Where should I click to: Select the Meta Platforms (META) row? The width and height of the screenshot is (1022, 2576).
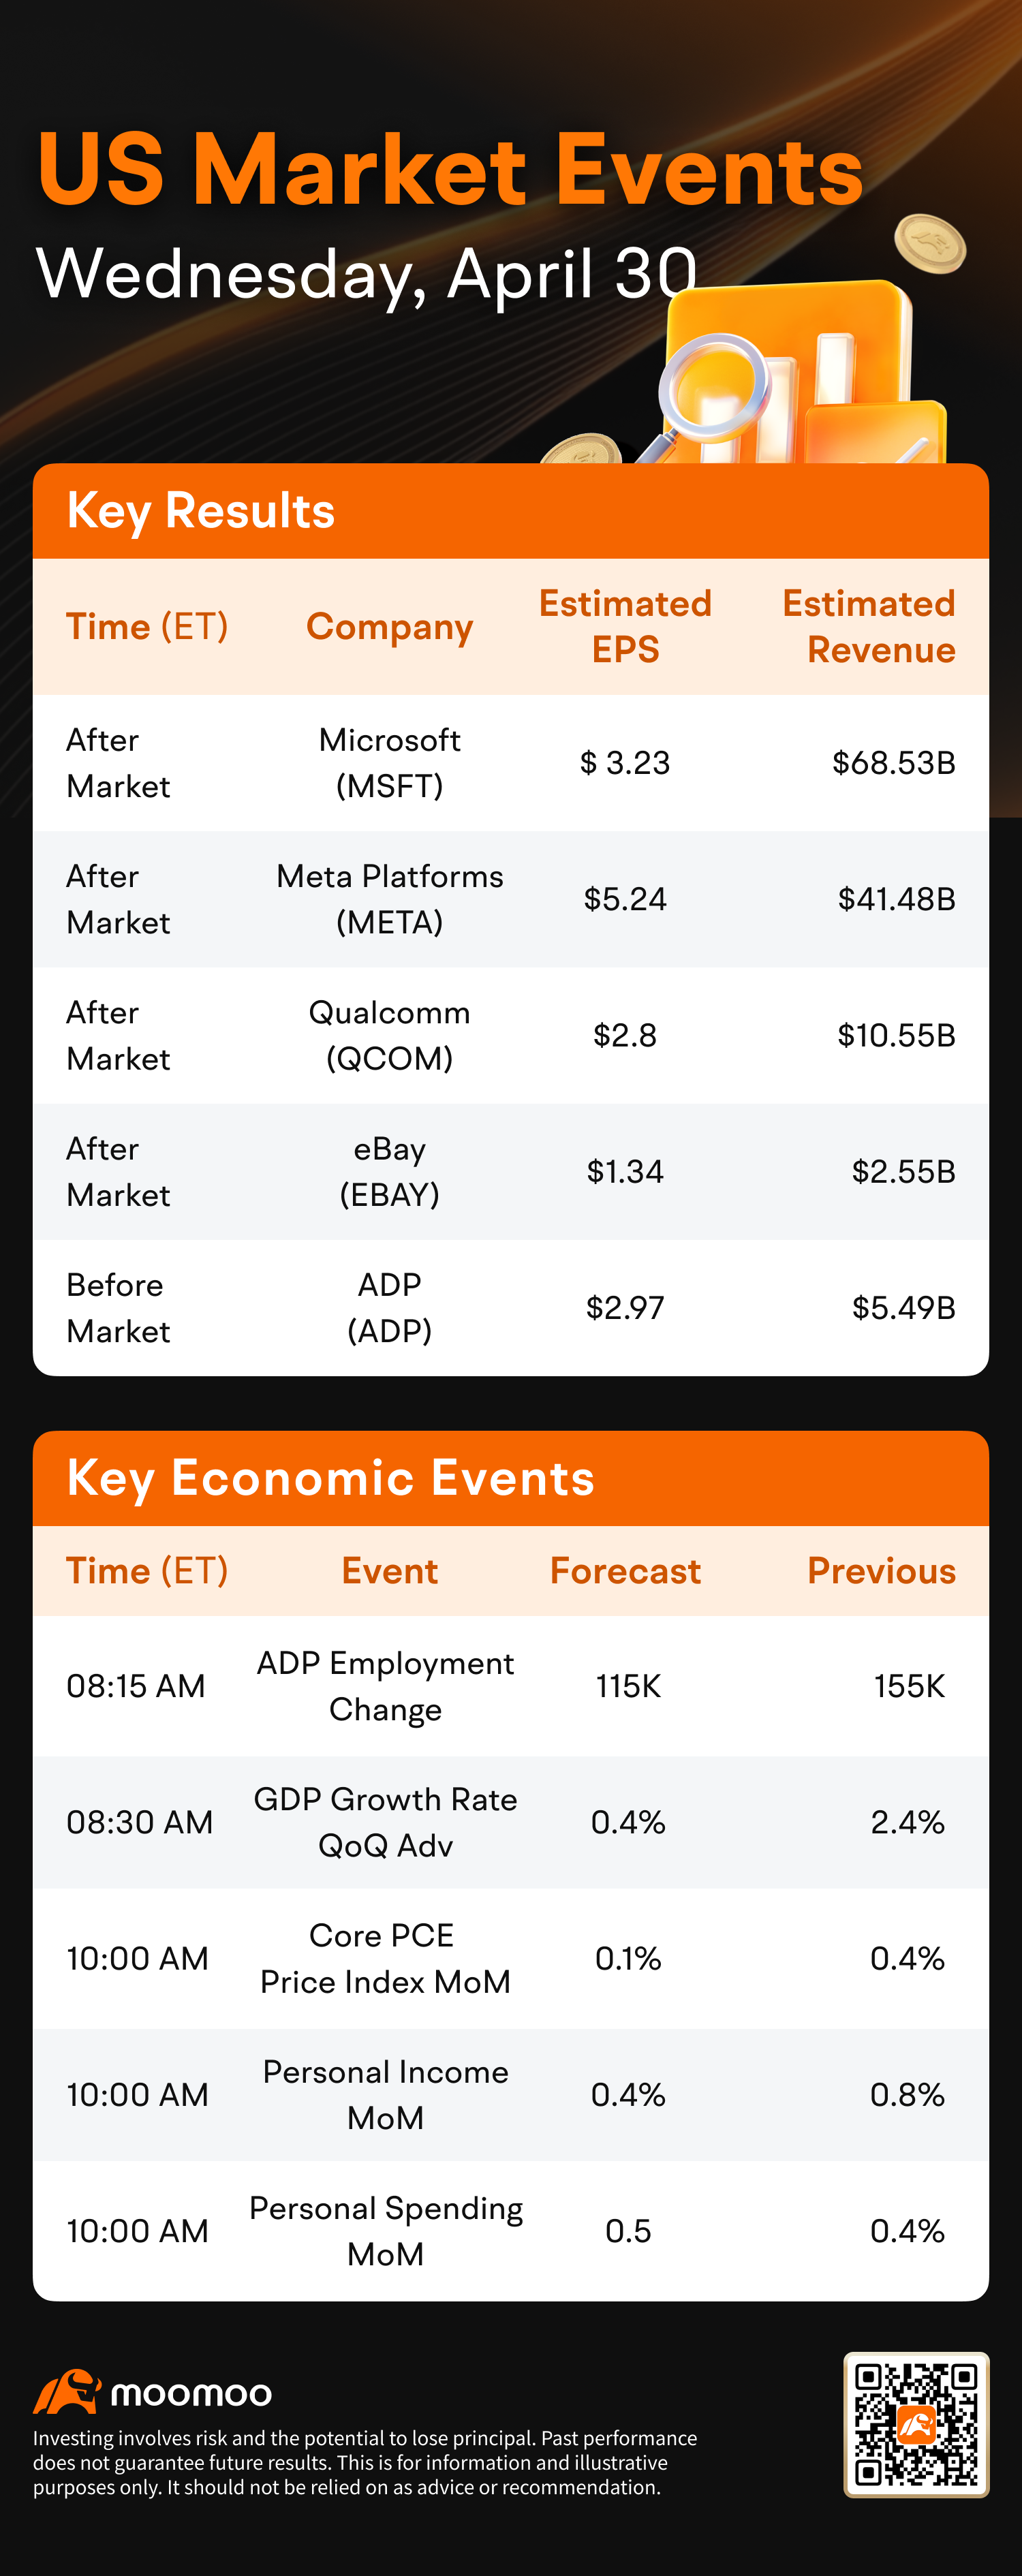pyautogui.click(x=511, y=899)
